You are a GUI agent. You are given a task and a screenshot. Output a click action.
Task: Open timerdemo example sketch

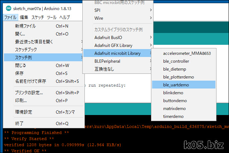coord(184,116)
